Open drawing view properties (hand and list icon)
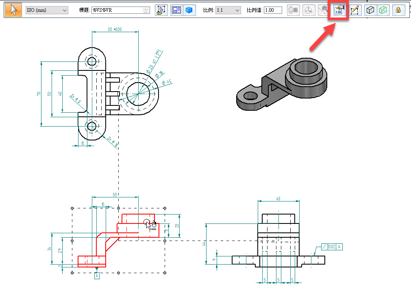This screenshot has width=411, height=289. coord(339,10)
